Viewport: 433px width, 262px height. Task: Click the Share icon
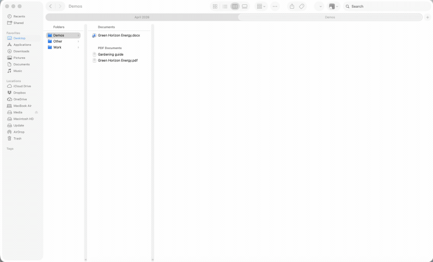tap(292, 7)
